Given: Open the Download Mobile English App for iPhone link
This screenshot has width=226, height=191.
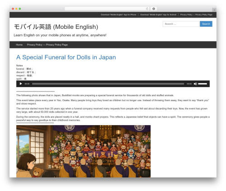Looking at the screenshot, I should 118,14.
